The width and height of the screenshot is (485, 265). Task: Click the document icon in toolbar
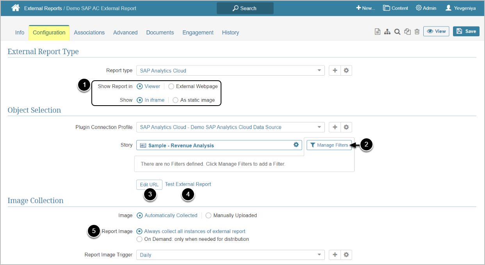377,32
